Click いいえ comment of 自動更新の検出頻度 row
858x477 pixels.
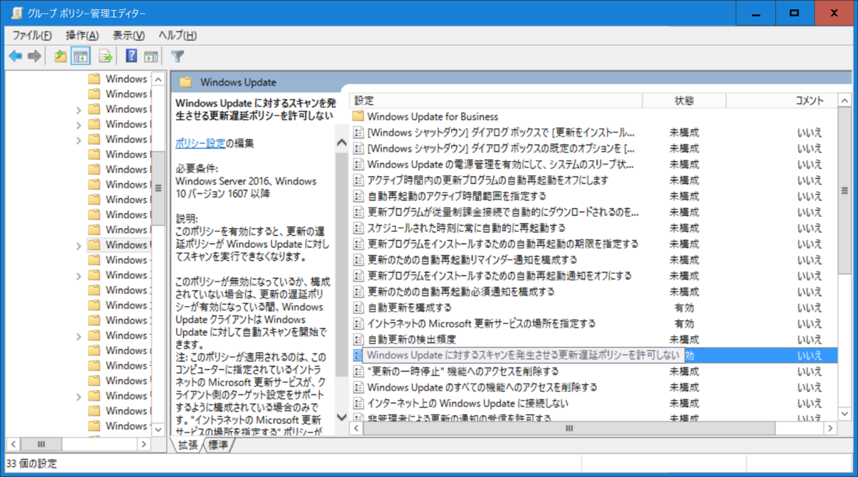coord(810,339)
